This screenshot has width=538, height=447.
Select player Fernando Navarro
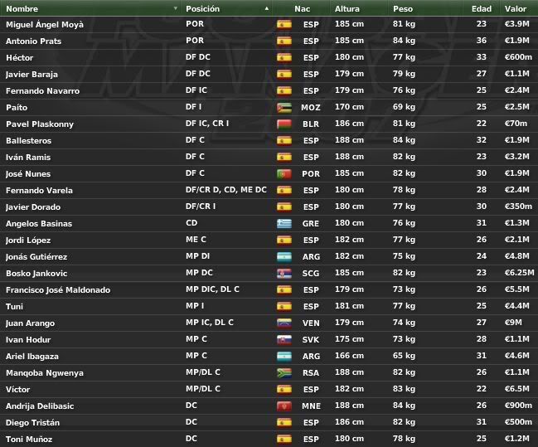click(x=42, y=91)
